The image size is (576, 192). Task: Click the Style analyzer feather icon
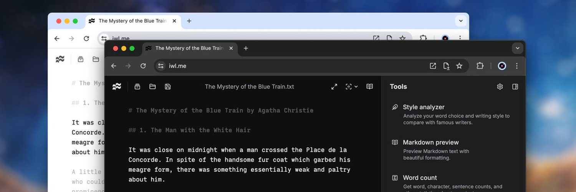[395, 107]
